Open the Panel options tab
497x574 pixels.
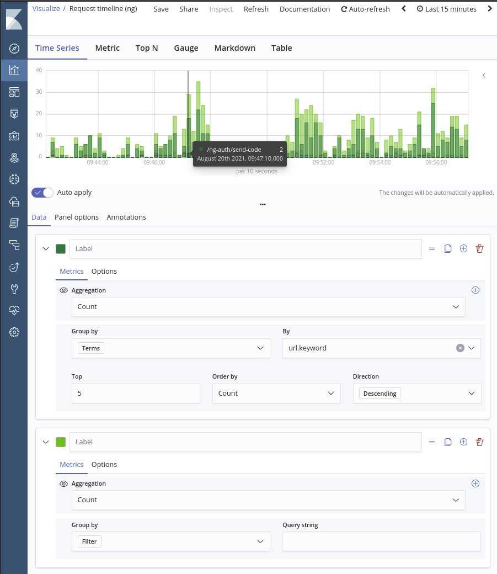(77, 217)
